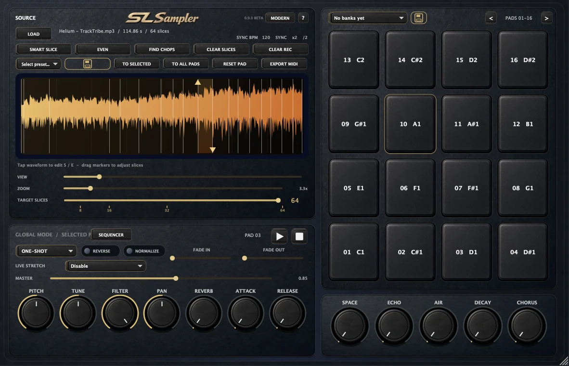Viewport: 569px width, 366px height.
Task: Click the 32 target slices tick mark
Action: [167, 209]
